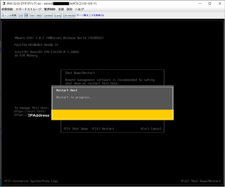The image size is (225, 187).
Task: Send the Context key
Action: [x=48, y=15]
